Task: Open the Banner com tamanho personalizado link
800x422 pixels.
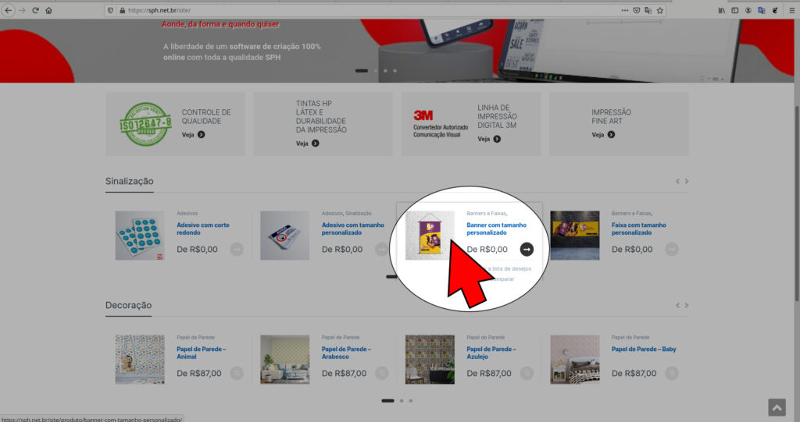Action: (496, 229)
